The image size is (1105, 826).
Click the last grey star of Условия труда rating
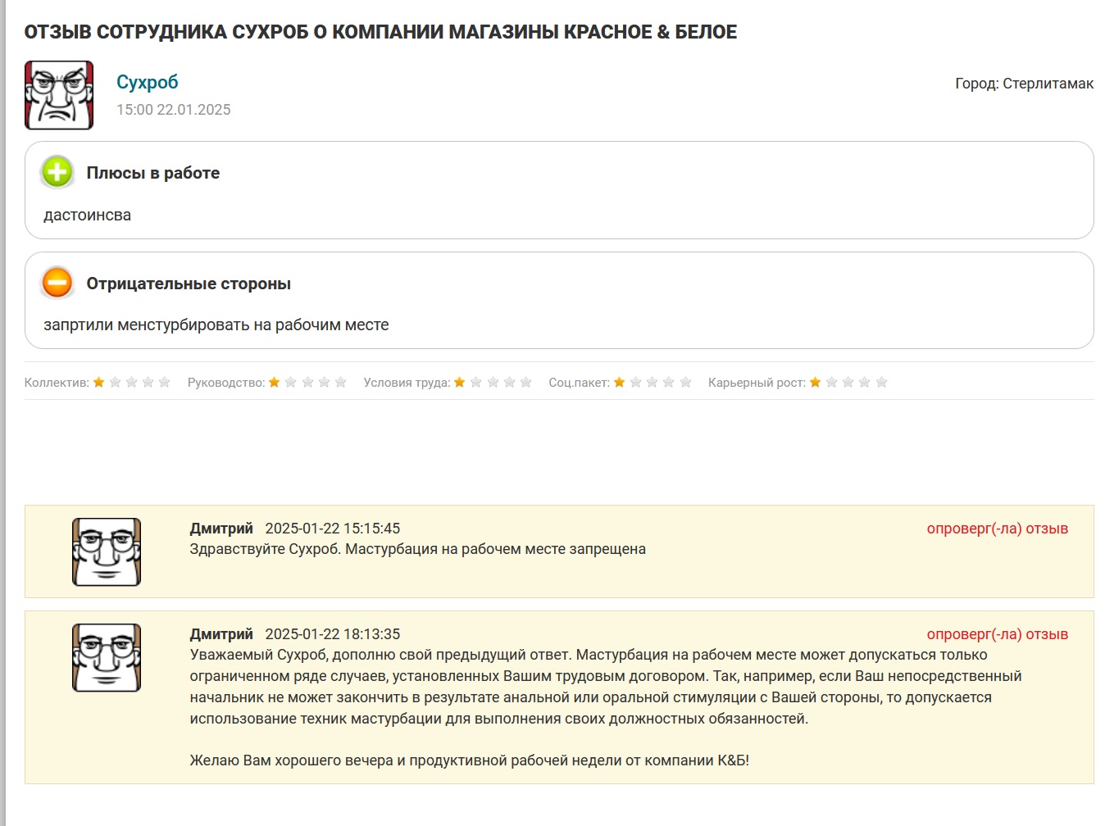pyautogui.click(x=526, y=382)
